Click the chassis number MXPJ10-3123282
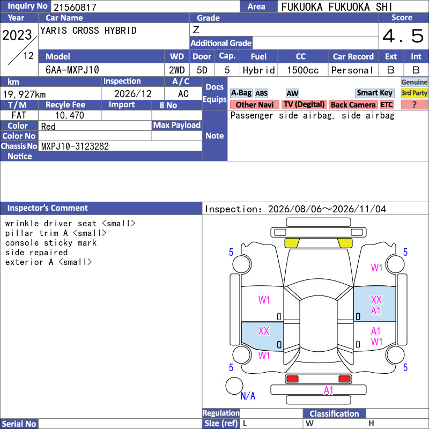The width and height of the screenshot is (429, 429). click(75, 146)
